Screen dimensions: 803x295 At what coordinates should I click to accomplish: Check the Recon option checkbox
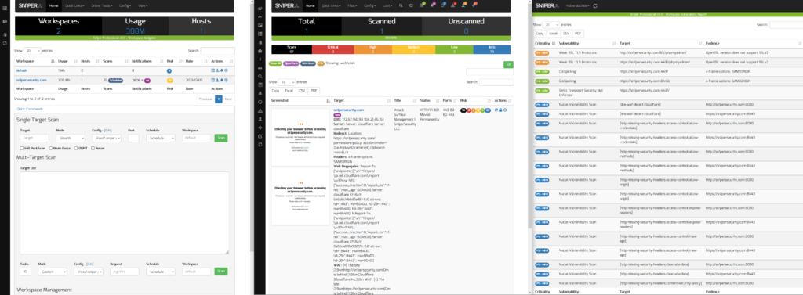[93, 148]
